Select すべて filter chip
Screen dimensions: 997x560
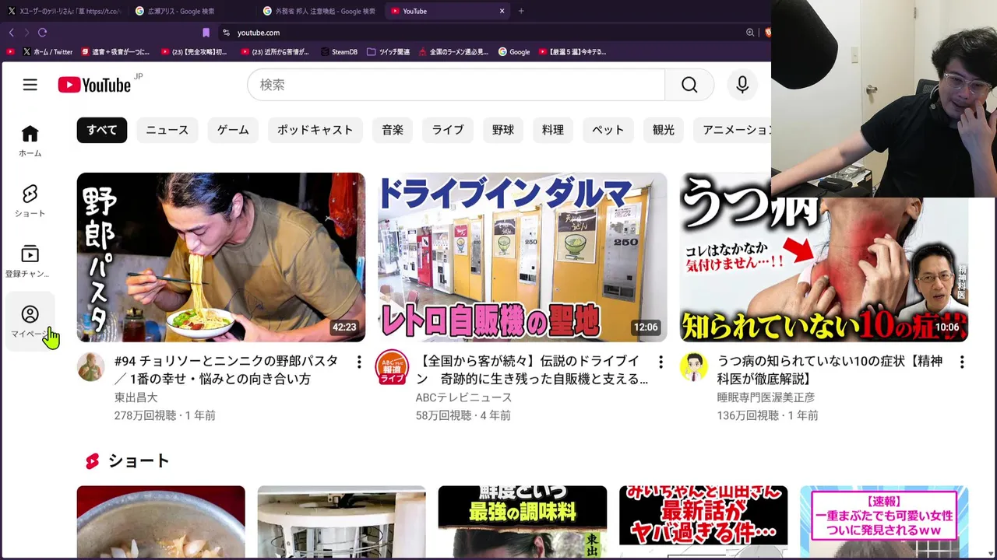102,130
